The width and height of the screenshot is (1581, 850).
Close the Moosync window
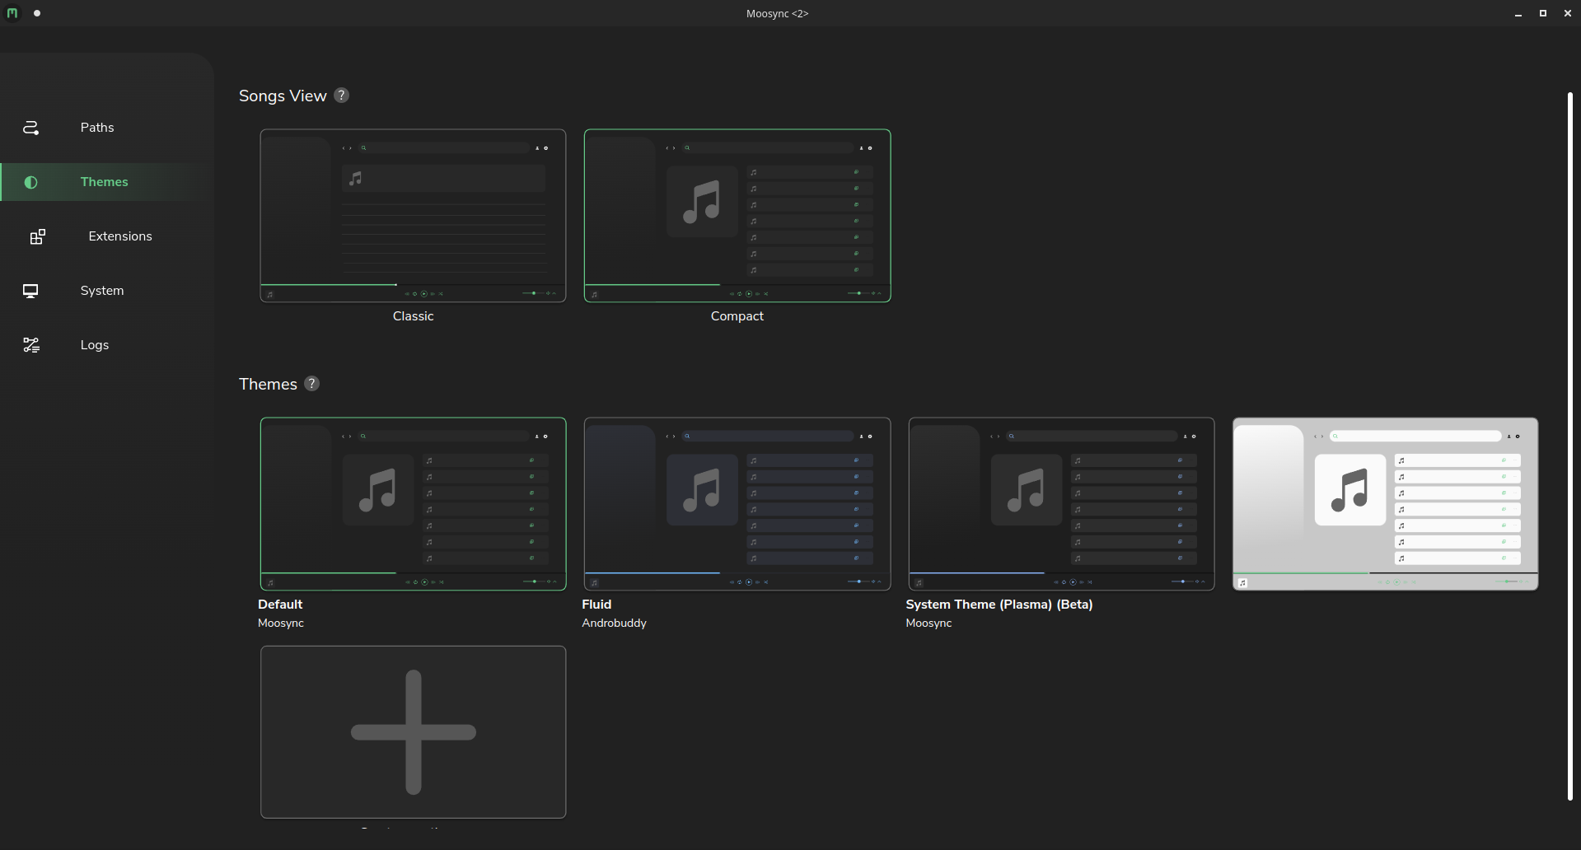(x=1567, y=13)
